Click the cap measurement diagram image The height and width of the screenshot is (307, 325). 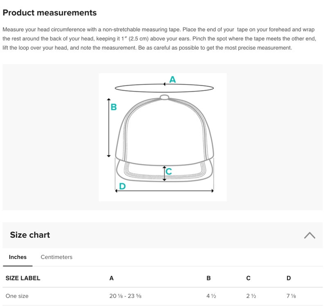163,137
